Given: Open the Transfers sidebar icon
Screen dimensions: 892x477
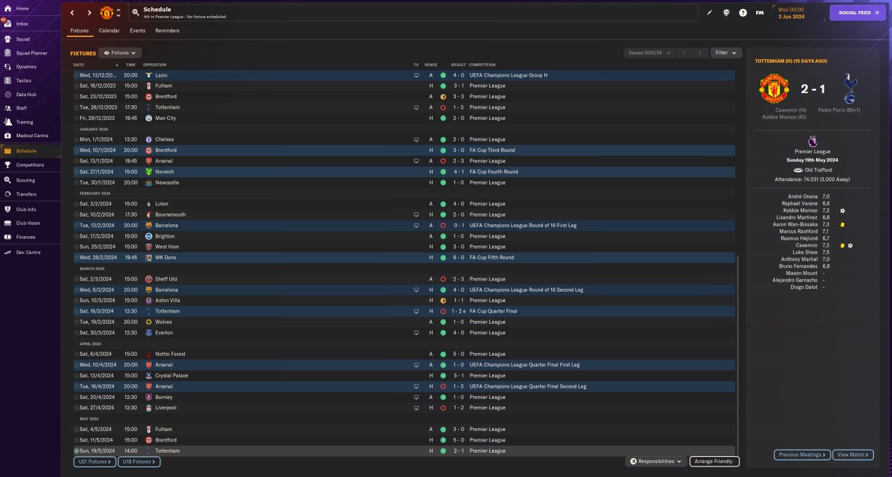Looking at the screenshot, I should pyautogui.click(x=7, y=194).
